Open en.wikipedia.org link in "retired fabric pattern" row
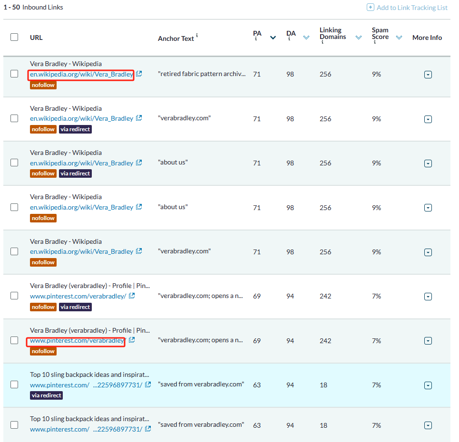The image size is (459, 442). [81, 74]
